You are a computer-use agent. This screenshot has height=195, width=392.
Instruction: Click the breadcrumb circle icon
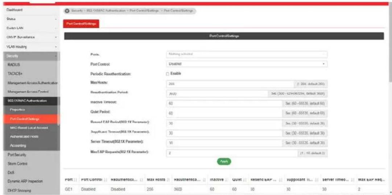(x=67, y=11)
